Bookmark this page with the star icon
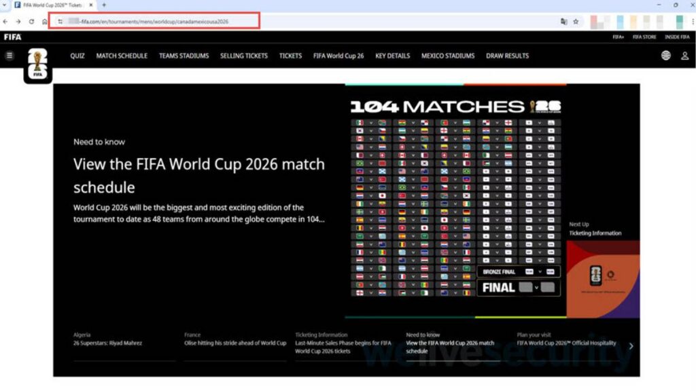 coord(576,21)
